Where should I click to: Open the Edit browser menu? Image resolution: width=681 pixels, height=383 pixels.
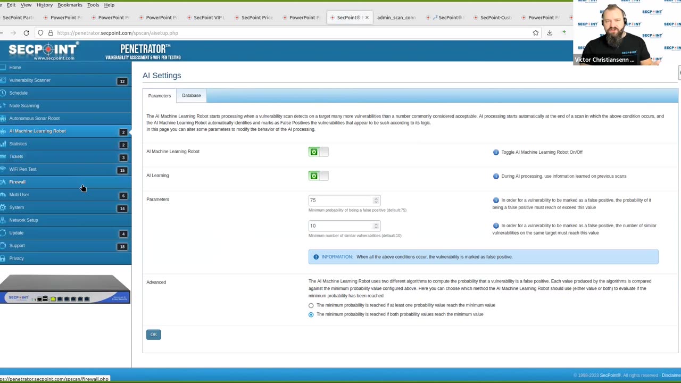(11, 5)
